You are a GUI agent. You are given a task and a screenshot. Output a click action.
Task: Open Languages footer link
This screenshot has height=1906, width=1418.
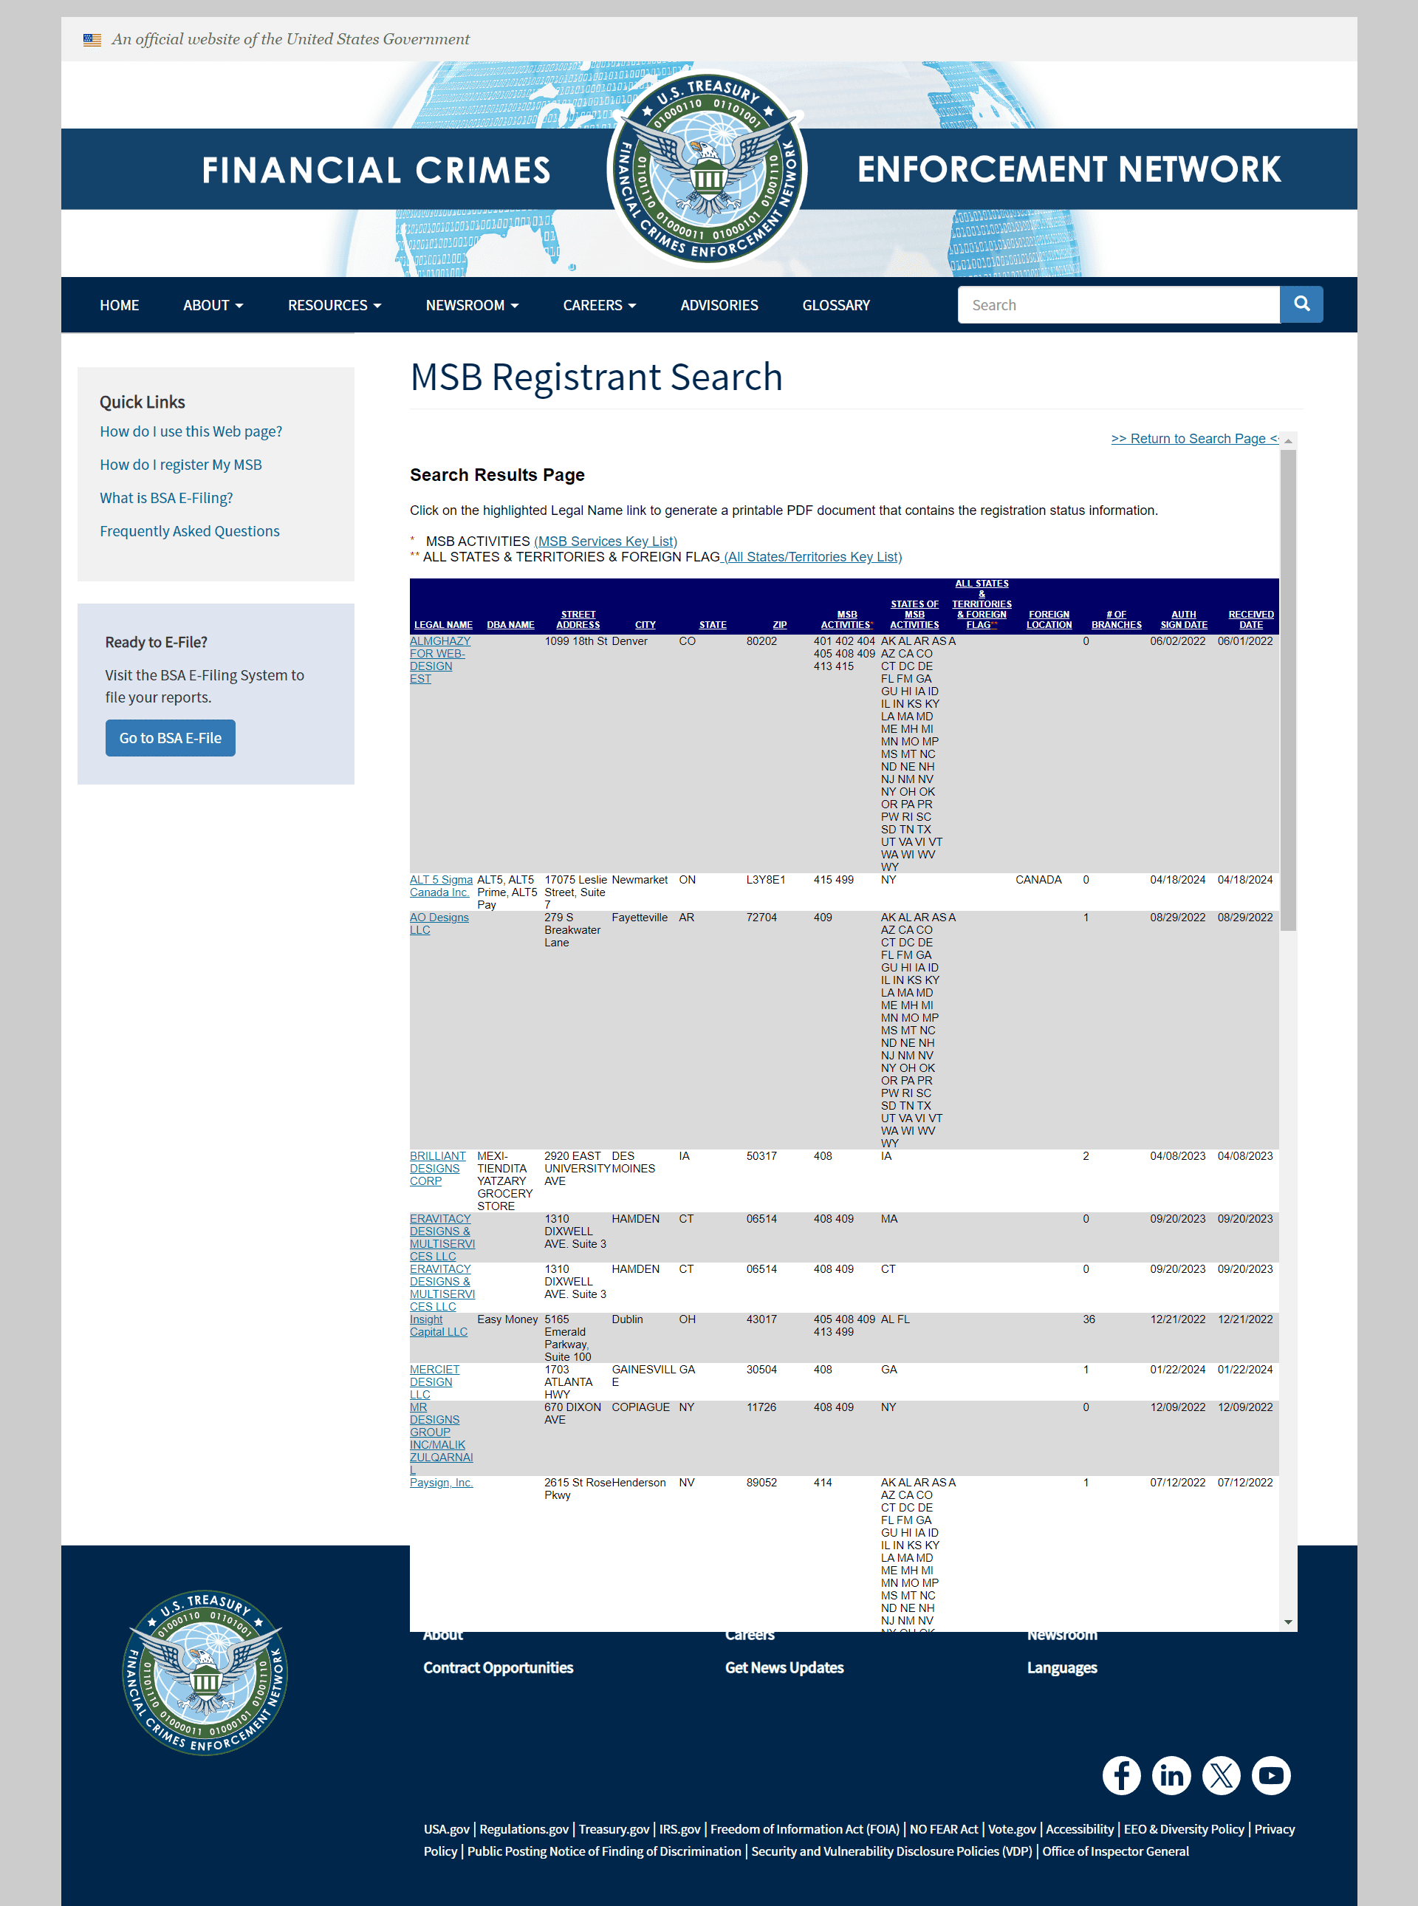tap(1062, 1667)
